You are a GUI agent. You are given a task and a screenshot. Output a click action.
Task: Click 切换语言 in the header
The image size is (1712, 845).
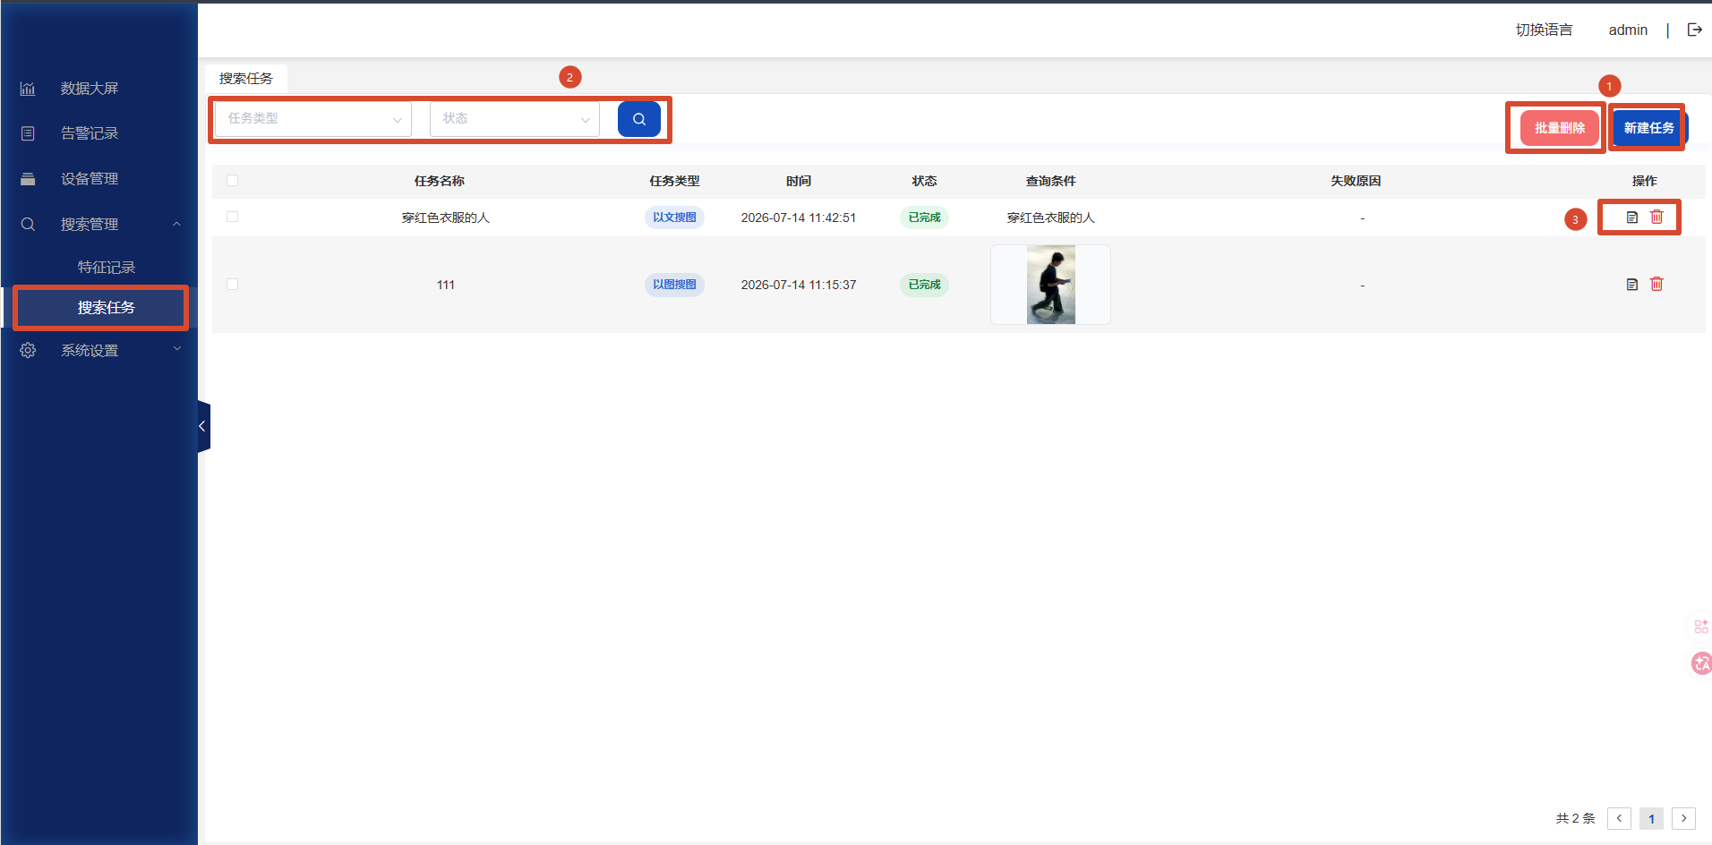pyautogui.click(x=1545, y=30)
